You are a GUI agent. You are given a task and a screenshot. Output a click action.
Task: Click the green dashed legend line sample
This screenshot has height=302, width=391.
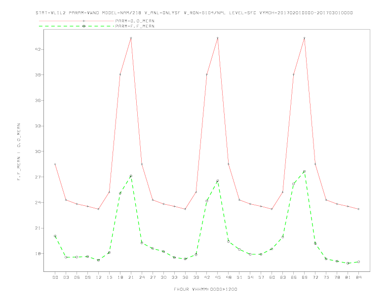[77, 26]
